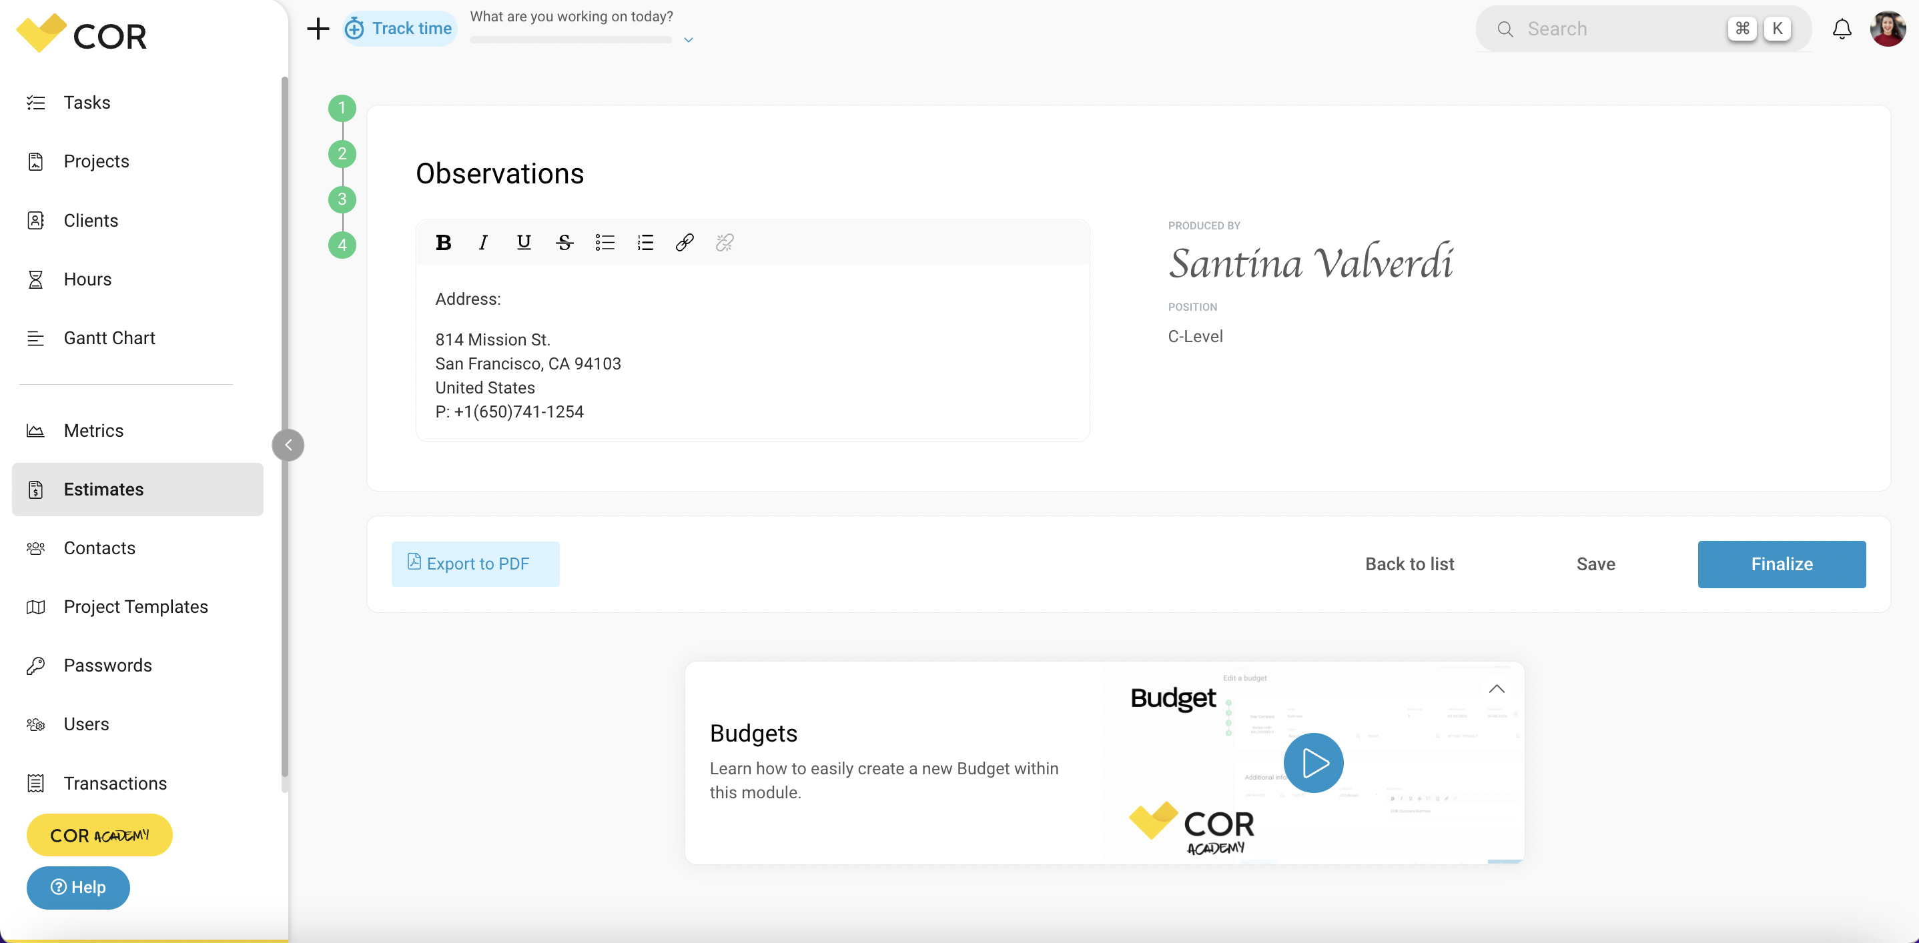Click the Santina Valverdi signature name
The height and width of the screenshot is (943, 1919).
pos(1310,262)
